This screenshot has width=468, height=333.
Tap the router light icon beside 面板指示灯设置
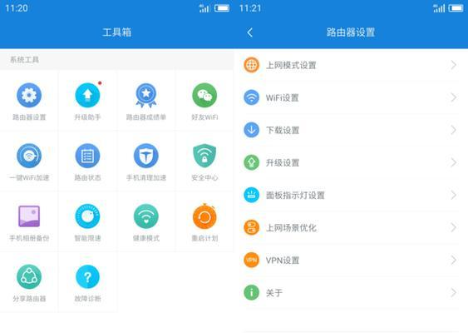click(251, 195)
